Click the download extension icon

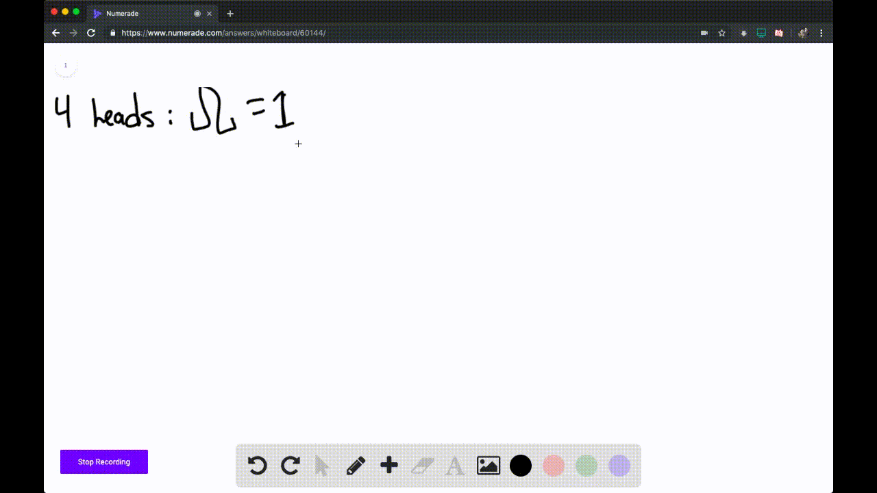pyautogui.click(x=743, y=33)
